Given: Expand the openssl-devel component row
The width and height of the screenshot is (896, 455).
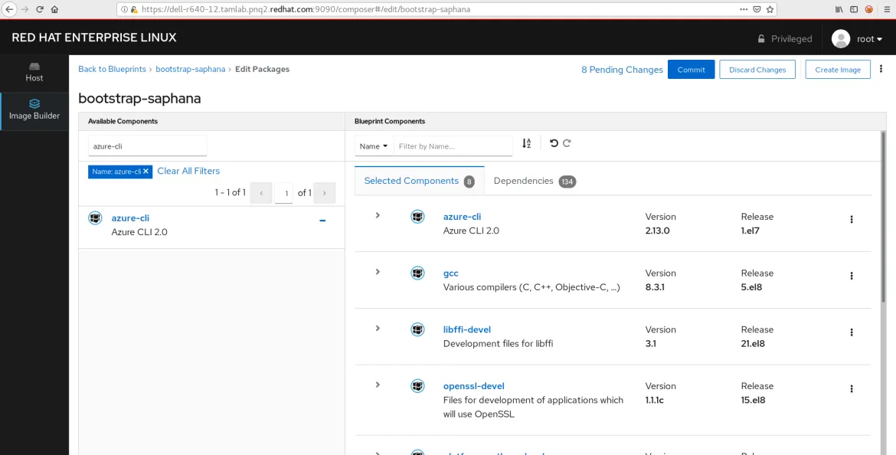Looking at the screenshot, I should tap(378, 385).
